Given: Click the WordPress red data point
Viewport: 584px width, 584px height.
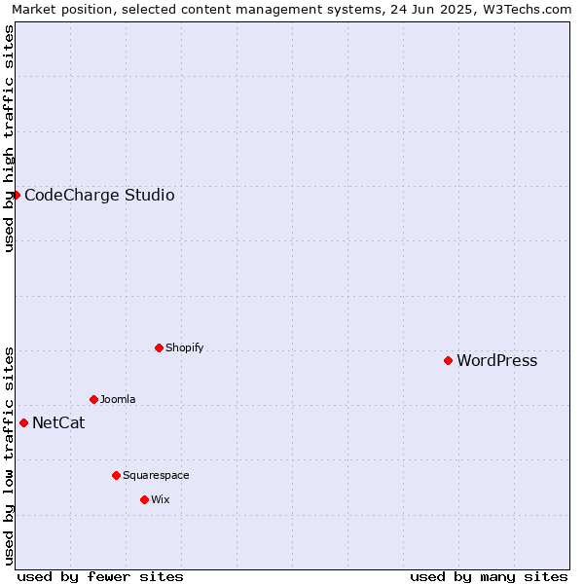Looking at the screenshot, I should tap(448, 360).
